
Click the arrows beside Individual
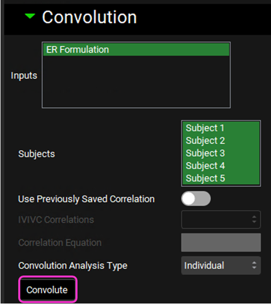pos(254,265)
